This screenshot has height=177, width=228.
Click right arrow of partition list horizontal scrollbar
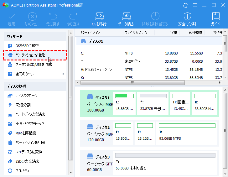tap(220, 82)
